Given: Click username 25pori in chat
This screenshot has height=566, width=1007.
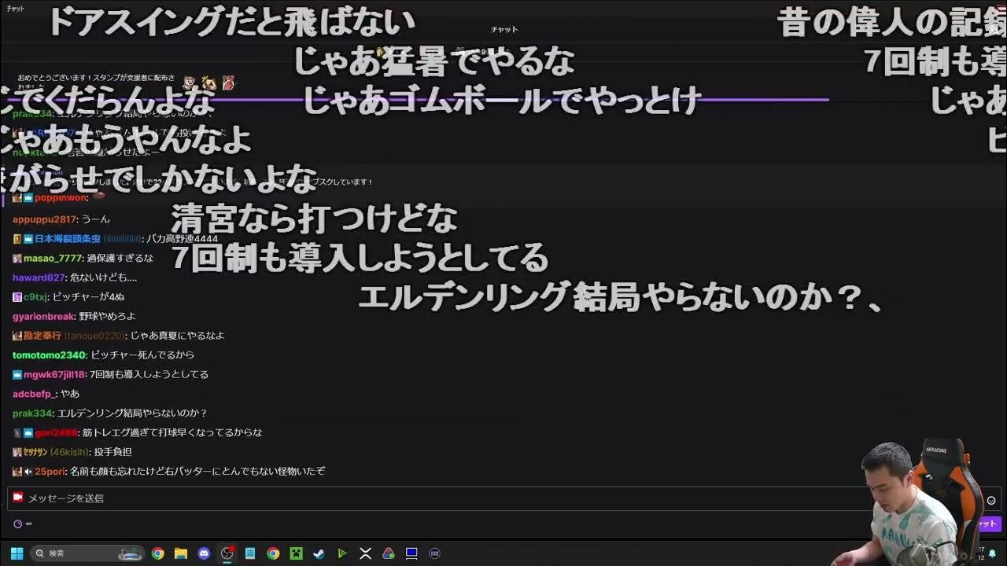Looking at the screenshot, I should pos(50,471).
